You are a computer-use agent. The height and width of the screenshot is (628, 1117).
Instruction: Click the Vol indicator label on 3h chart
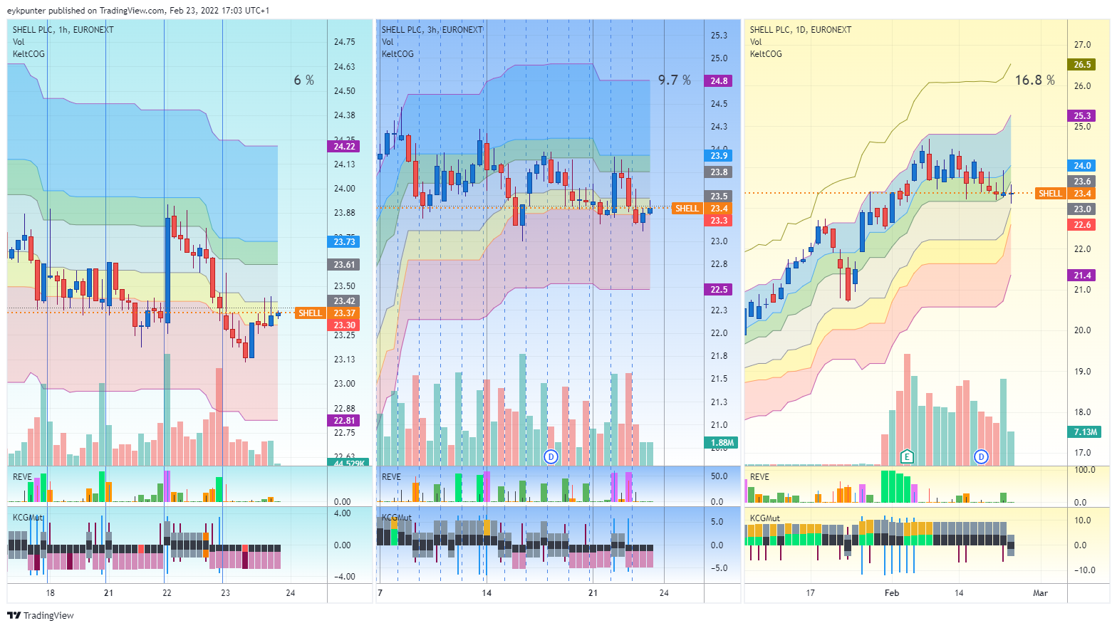pos(388,42)
